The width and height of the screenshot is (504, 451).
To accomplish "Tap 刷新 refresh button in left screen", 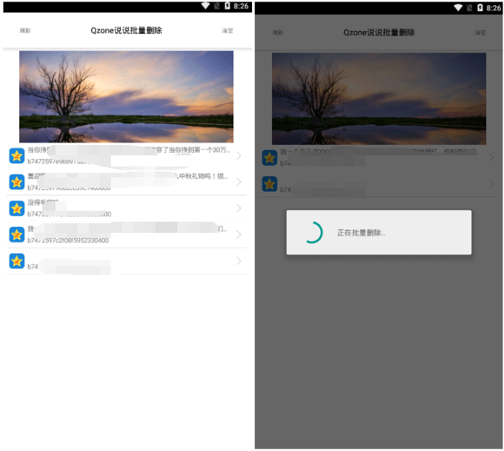I will pyautogui.click(x=25, y=31).
